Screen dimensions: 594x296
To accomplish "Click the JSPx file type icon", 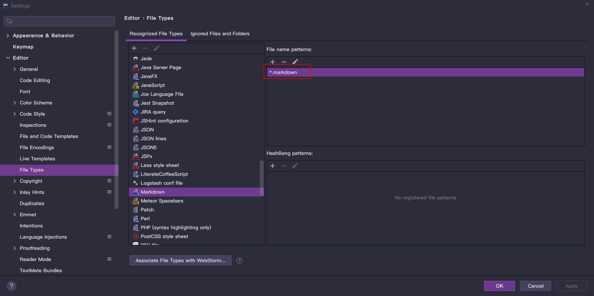I will 136,156.
